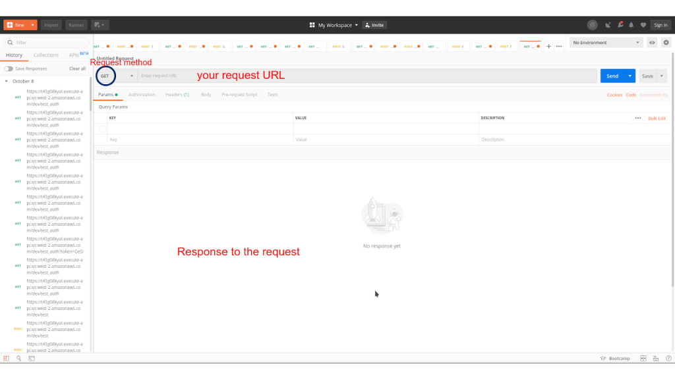The width and height of the screenshot is (675, 379).
Task: Open notifications via the bell icon
Action: pos(631,25)
